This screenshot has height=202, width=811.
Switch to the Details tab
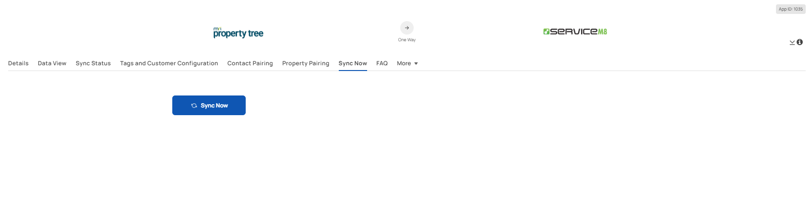point(18,63)
